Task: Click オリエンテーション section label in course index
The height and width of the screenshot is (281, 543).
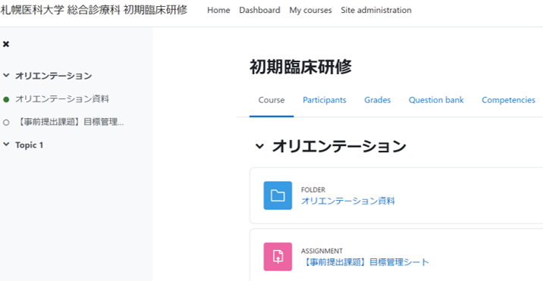Action: tap(54, 76)
